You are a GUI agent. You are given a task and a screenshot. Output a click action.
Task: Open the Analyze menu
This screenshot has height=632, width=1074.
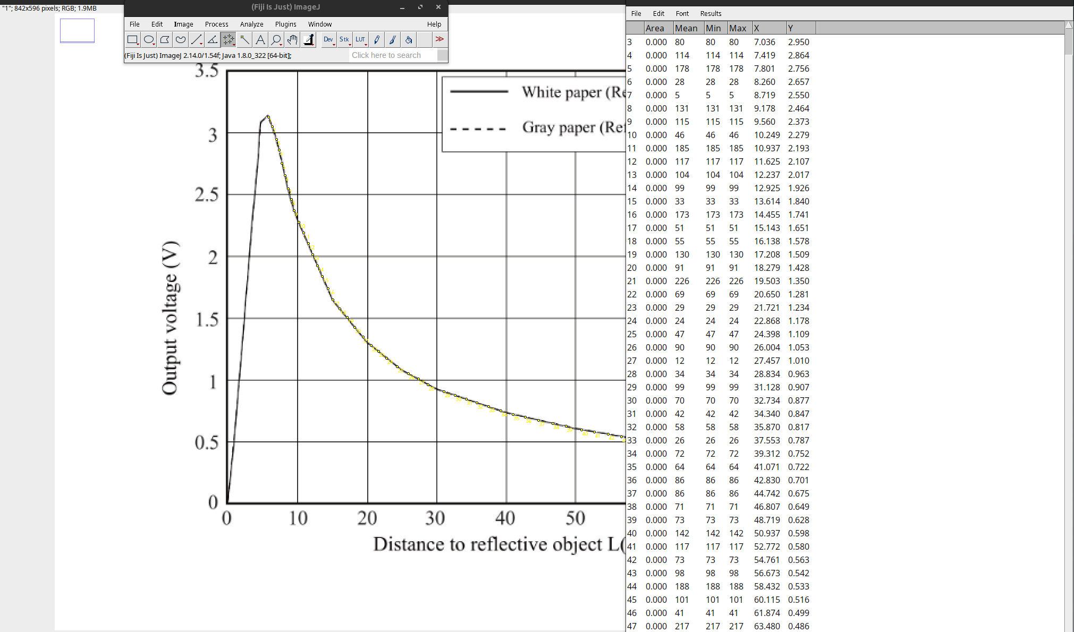(251, 24)
